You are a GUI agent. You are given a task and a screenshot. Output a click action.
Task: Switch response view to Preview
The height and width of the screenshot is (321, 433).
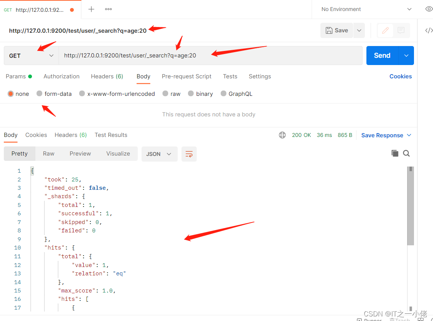(x=80, y=154)
